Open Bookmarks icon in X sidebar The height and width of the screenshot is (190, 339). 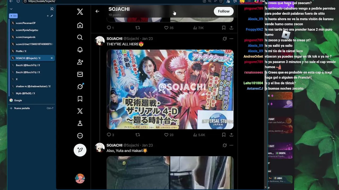pyautogui.click(x=80, y=99)
